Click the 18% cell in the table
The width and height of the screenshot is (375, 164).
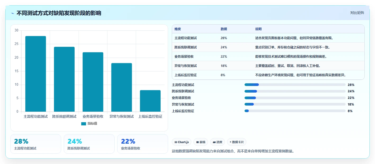coord(224,66)
